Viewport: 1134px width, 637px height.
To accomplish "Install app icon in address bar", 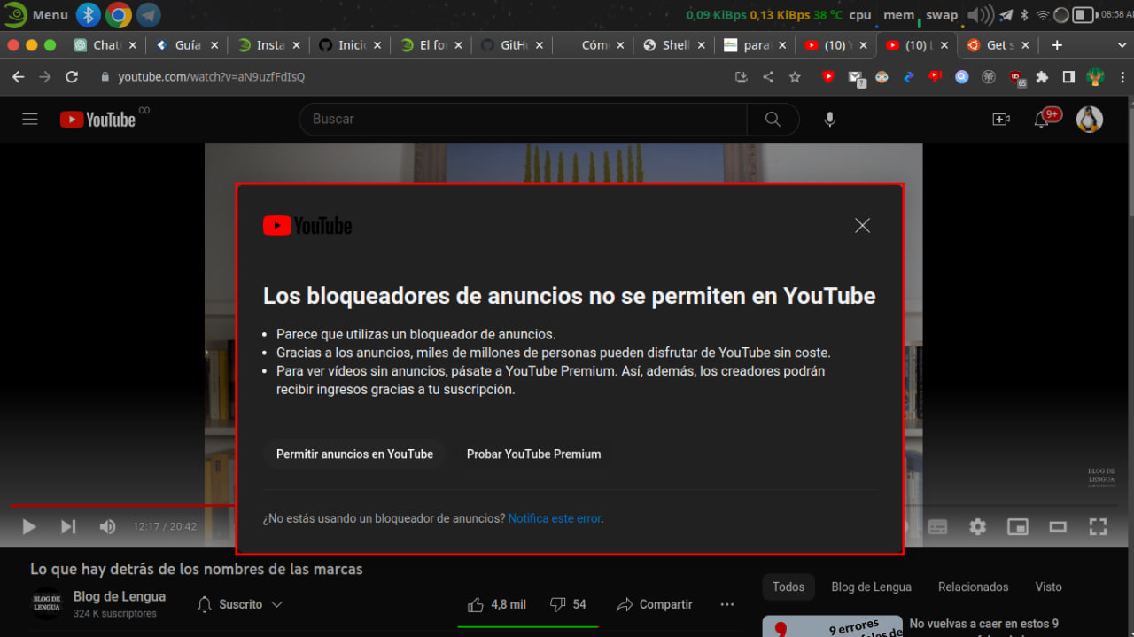I will tap(742, 77).
